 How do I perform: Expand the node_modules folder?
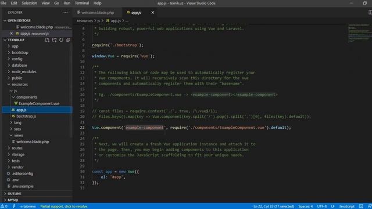point(24,72)
